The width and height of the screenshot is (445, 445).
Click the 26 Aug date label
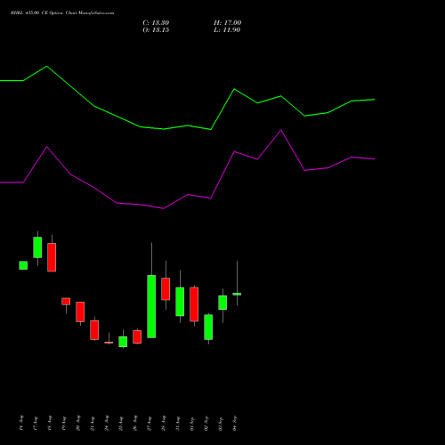pyautogui.click(x=135, y=423)
